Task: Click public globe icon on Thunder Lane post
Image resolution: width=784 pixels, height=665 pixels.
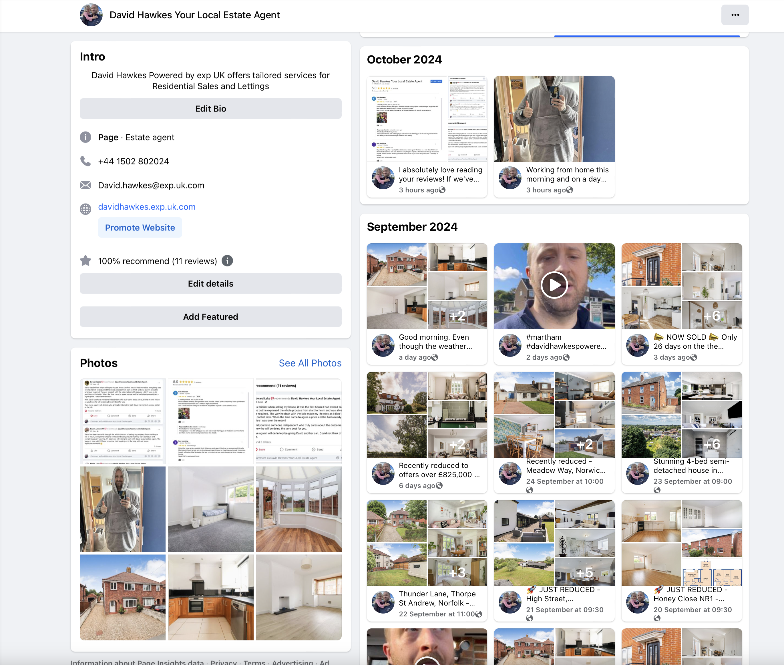Action: click(x=479, y=614)
